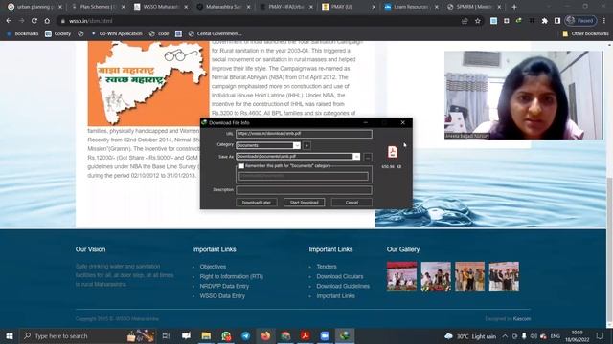This screenshot has height=344, width=613.
Task: Open browser home page icon
Action: pyautogui.click(x=47, y=21)
